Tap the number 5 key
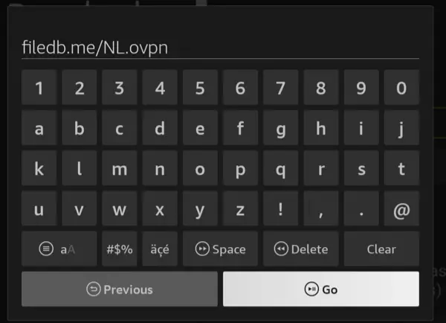The image size is (446, 323). pyautogui.click(x=200, y=87)
